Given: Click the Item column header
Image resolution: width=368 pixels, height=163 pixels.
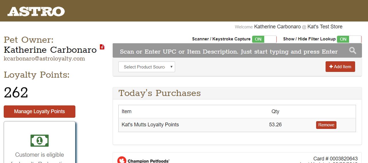Looking at the screenshot, I should tap(127, 111).
